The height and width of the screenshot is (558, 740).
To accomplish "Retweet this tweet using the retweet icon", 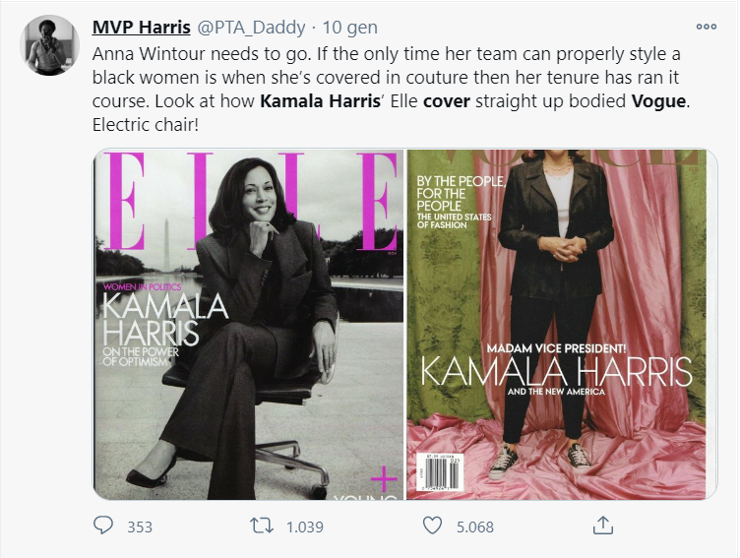I will pos(264,527).
